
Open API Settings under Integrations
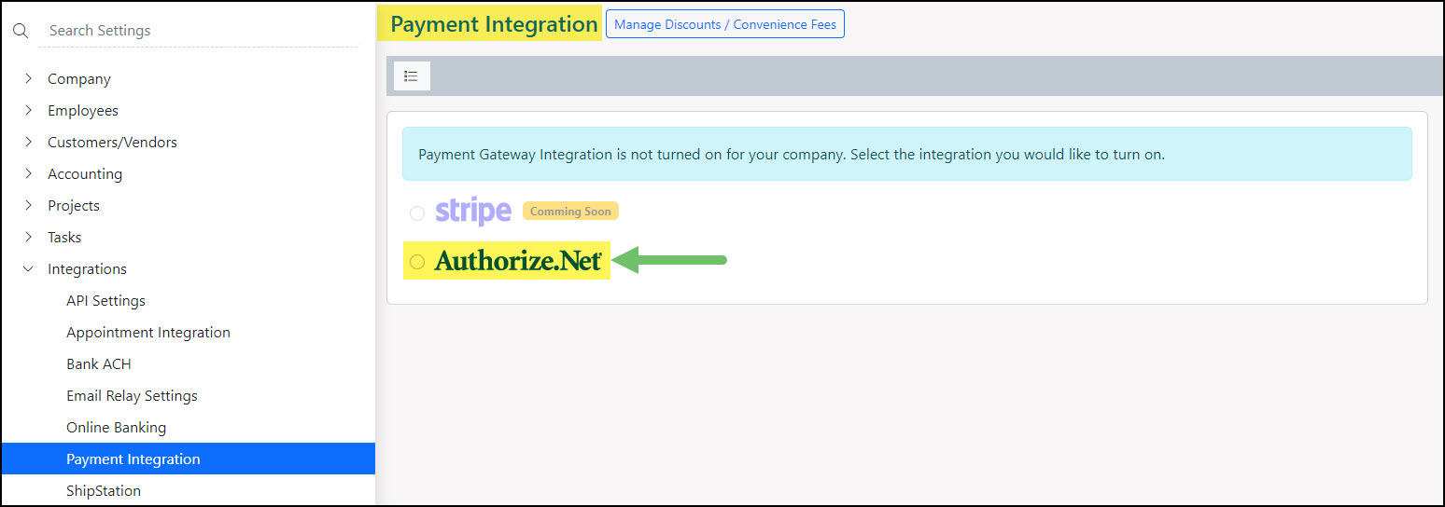pyautogui.click(x=105, y=301)
